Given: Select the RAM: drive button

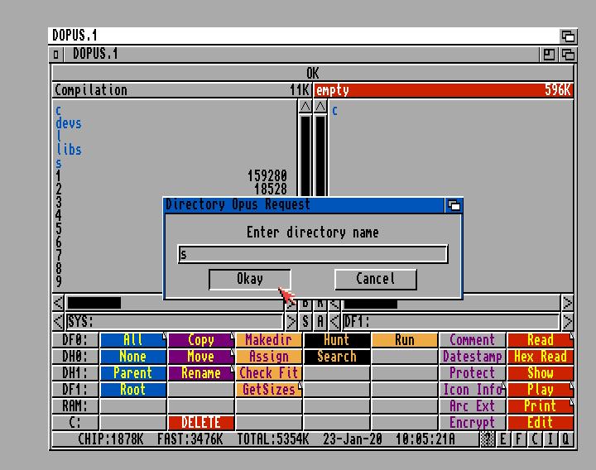Looking at the screenshot, I should 75,406.
